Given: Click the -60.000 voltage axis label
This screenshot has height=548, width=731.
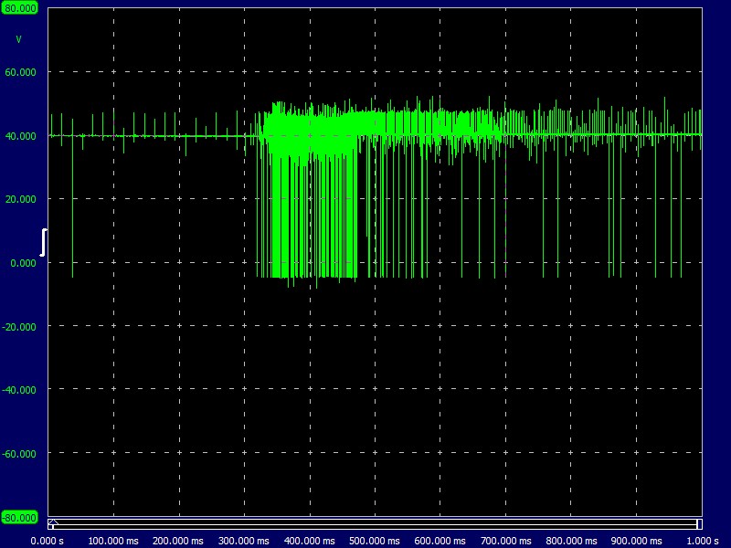Looking at the screenshot, I should click(x=19, y=454).
